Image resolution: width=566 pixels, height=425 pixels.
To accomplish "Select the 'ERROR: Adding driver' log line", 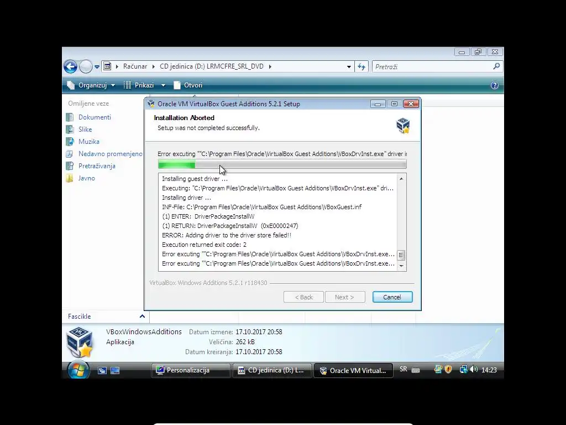I will (x=226, y=235).
